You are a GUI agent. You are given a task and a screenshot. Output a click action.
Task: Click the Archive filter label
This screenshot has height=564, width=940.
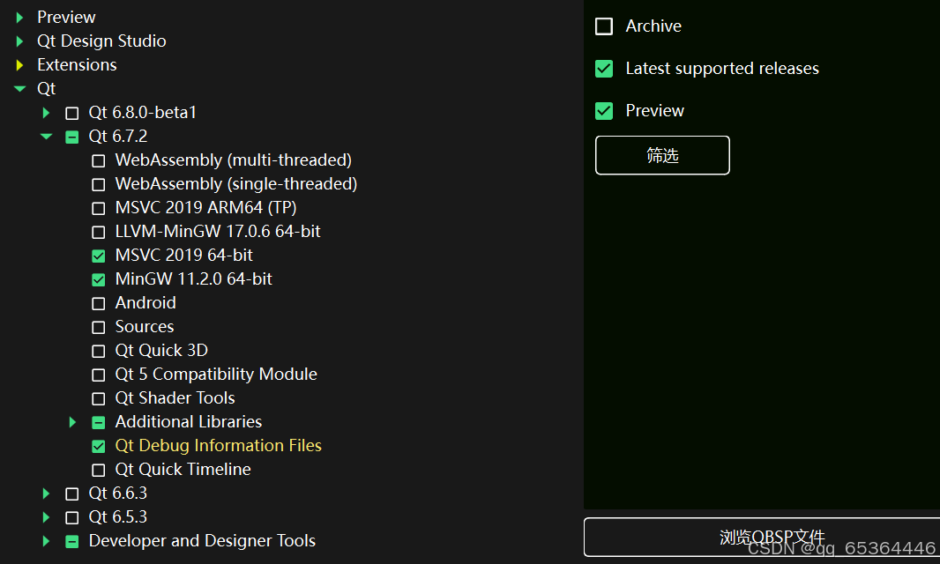653,26
